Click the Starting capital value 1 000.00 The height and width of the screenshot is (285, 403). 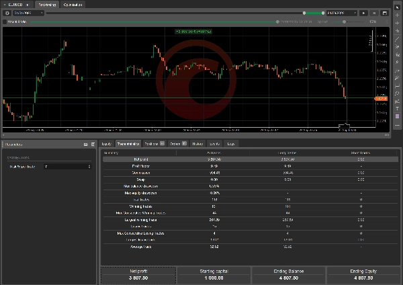[x=214, y=278]
